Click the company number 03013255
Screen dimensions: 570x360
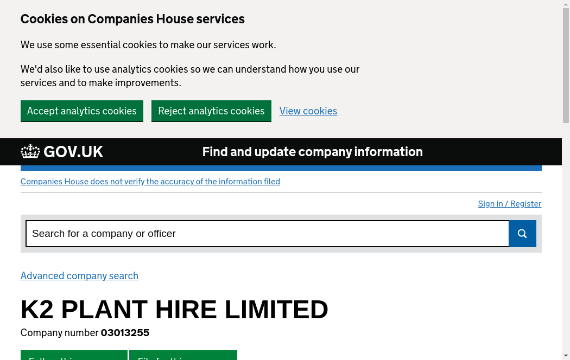(x=125, y=333)
